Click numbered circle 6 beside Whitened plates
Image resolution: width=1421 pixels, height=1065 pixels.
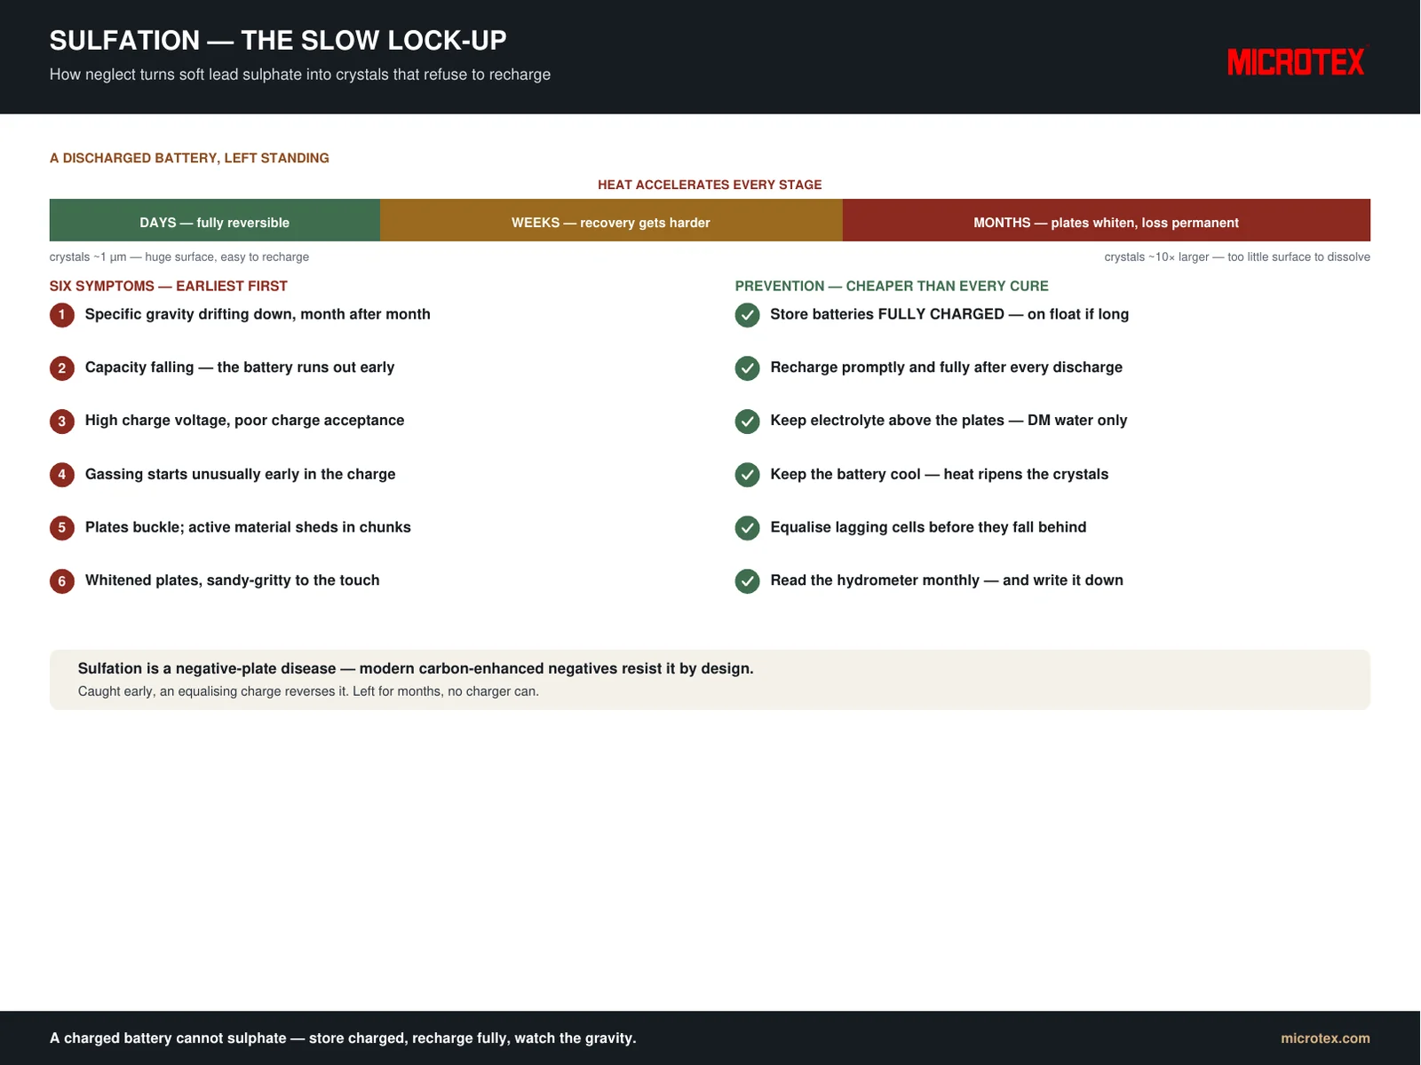tap(62, 581)
